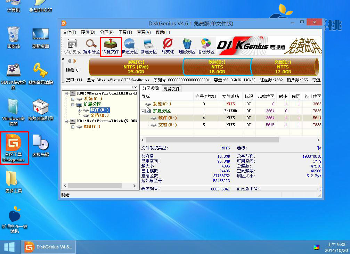Click the Save Changes (保存更改) toolbar icon

[x=72, y=46]
